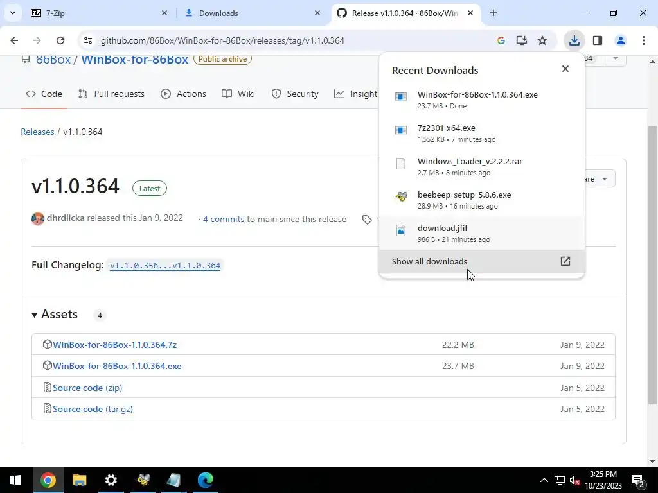Open the WinBox-for-86Box repository link

135,59
